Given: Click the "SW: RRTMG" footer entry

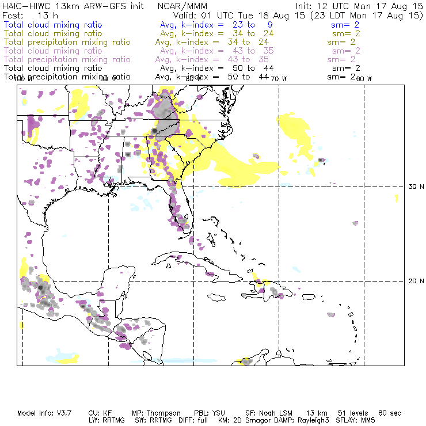Looking at the screenshot, I should click(153, 420).
